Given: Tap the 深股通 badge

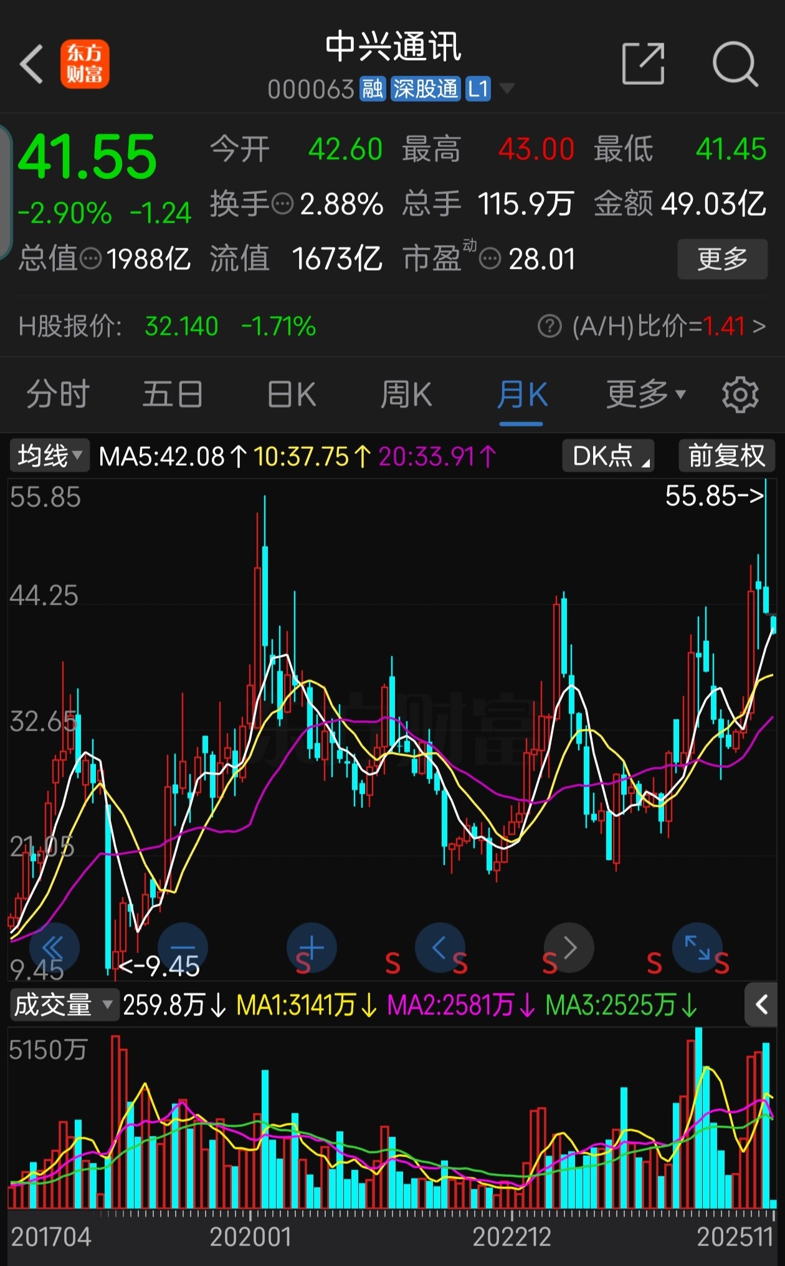Looking at the screenshot, I should (426, 89).
